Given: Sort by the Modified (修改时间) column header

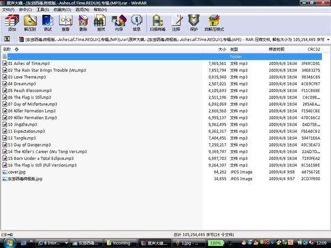Looking at the screenshot, I should pos(283,50).
